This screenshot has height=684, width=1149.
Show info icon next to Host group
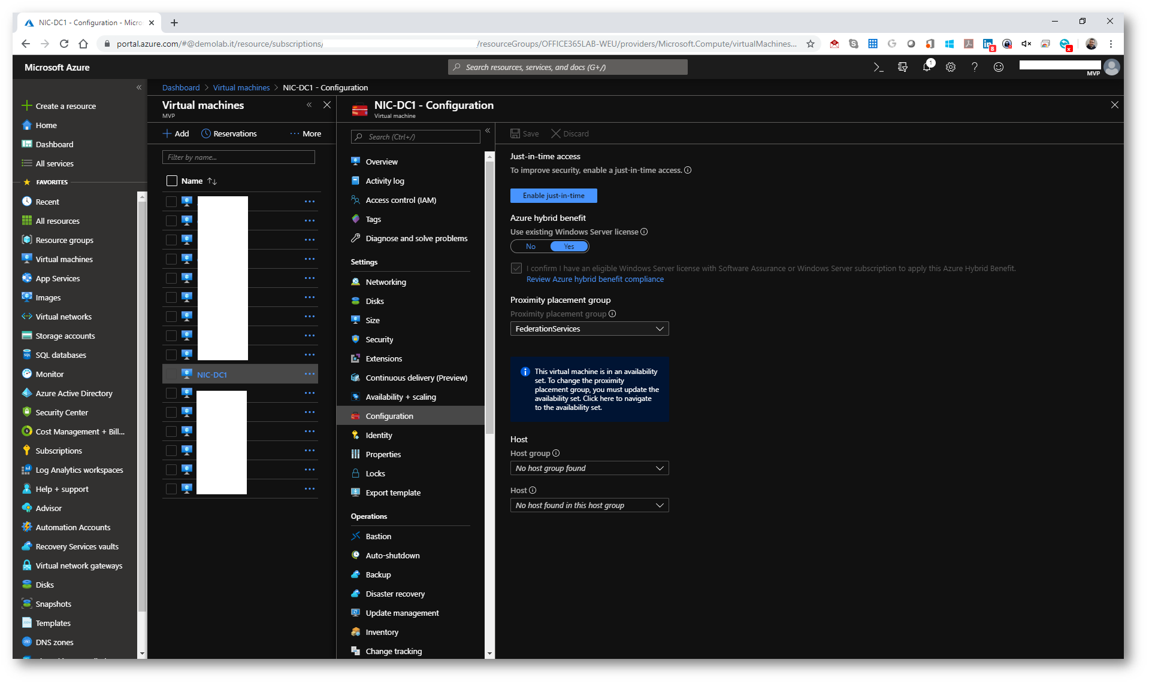point(556,454)
